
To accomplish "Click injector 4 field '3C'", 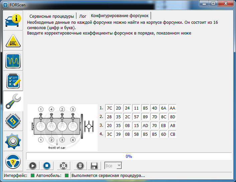I will click(109, 134).
